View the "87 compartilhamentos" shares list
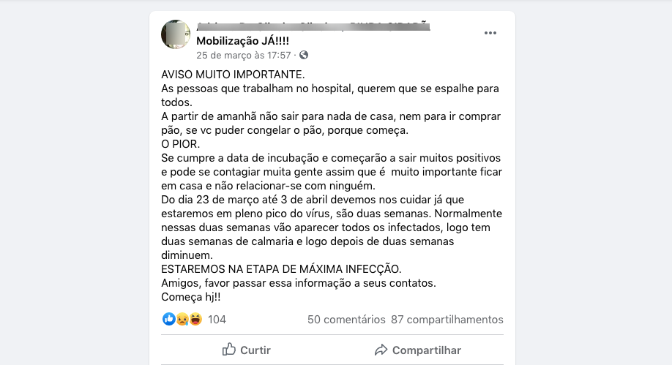The width and height of the screenshot is (672, 365). coord(447,320)
